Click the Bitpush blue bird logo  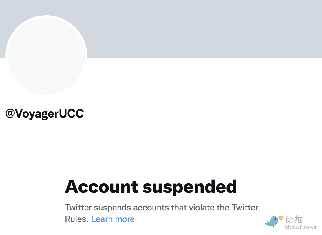point(272,221)
